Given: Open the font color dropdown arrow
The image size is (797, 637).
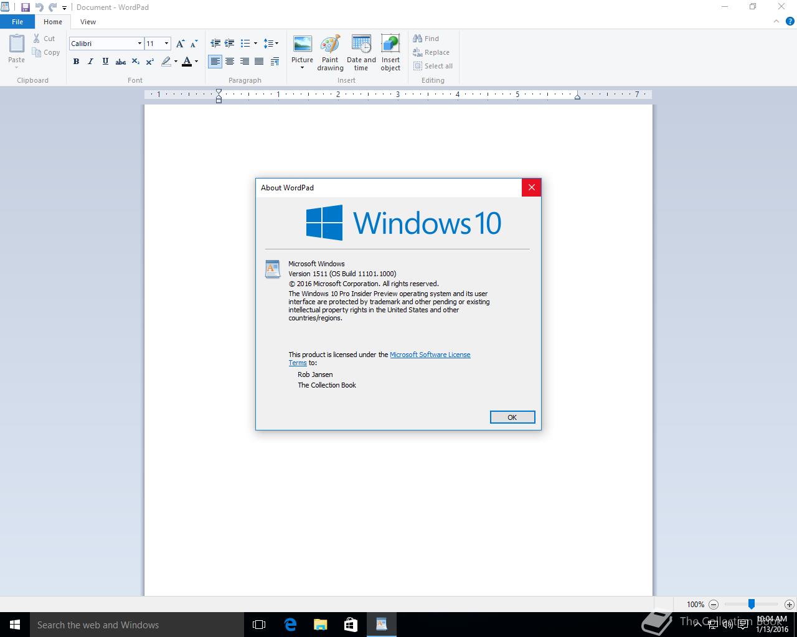Looking at the screenshot, I should coord(196,62).
